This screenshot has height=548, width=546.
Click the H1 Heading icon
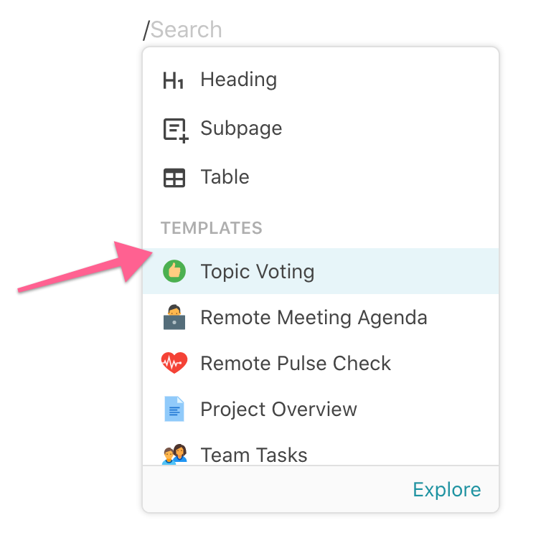(x=174, y=80)
